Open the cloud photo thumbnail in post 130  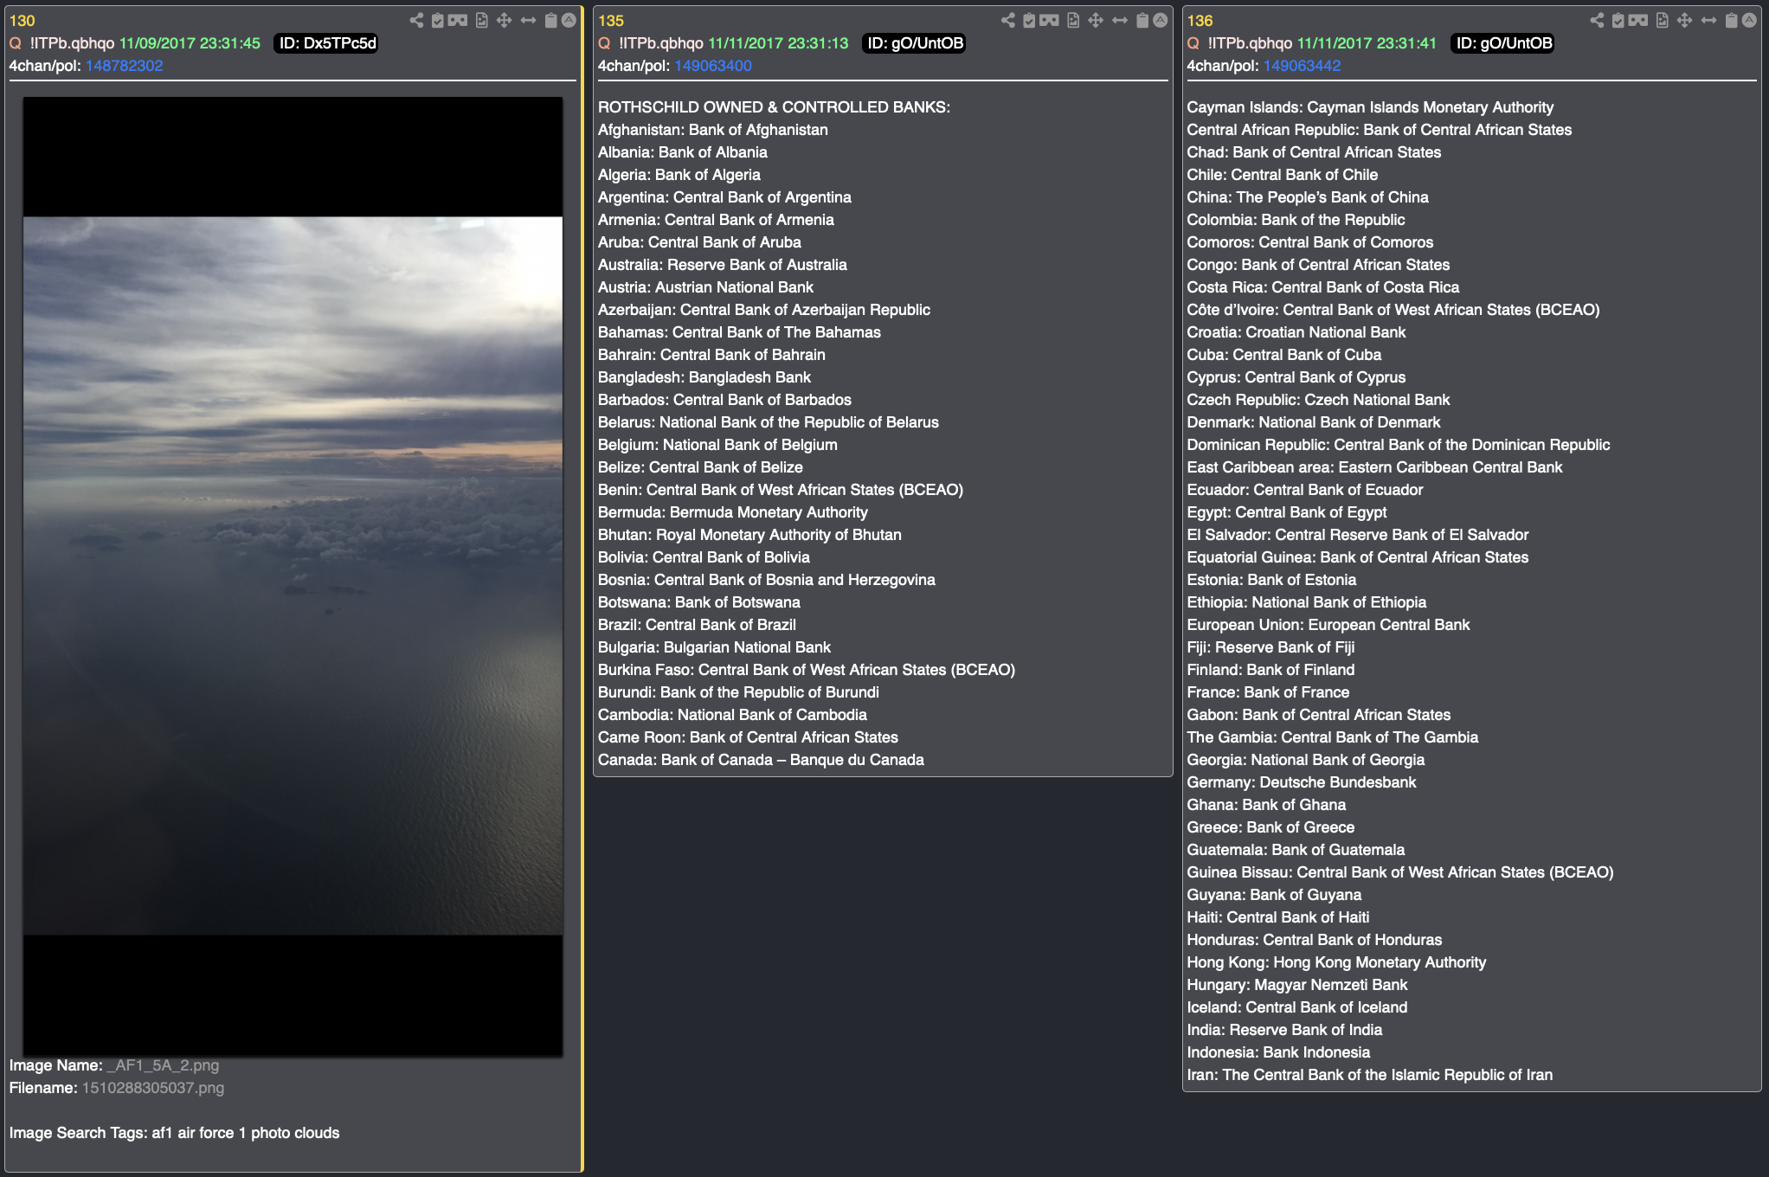coord(293,576)
